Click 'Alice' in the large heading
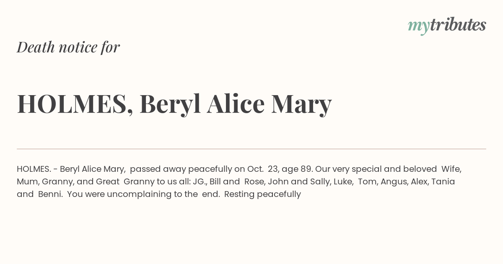Screen dimensions: 503x264 236,104
